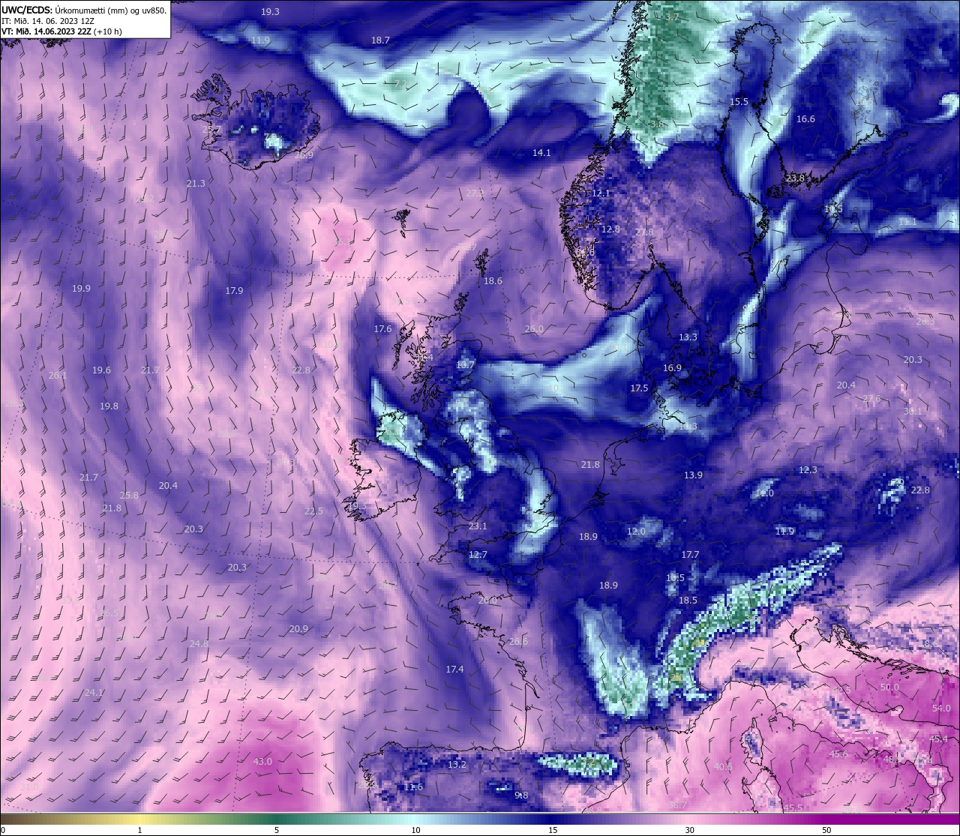Click the value label '27.8'
The height and width of the screenshot is (836, 960).
click(x=644, y=232)
